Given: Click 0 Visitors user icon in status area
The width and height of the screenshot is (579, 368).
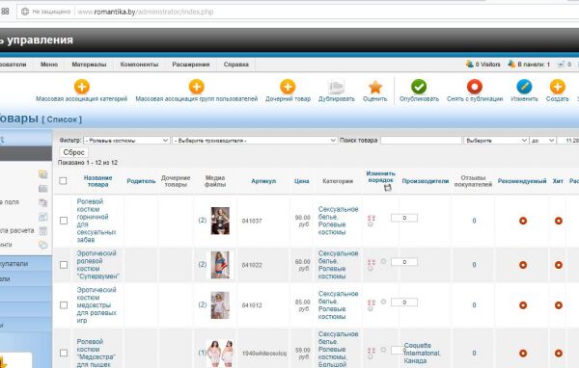Looking at the screenshot, I should (469, 64).
